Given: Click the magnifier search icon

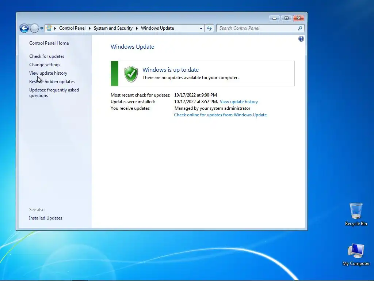Looking at the screenshot, I should [x=300, y=28].
